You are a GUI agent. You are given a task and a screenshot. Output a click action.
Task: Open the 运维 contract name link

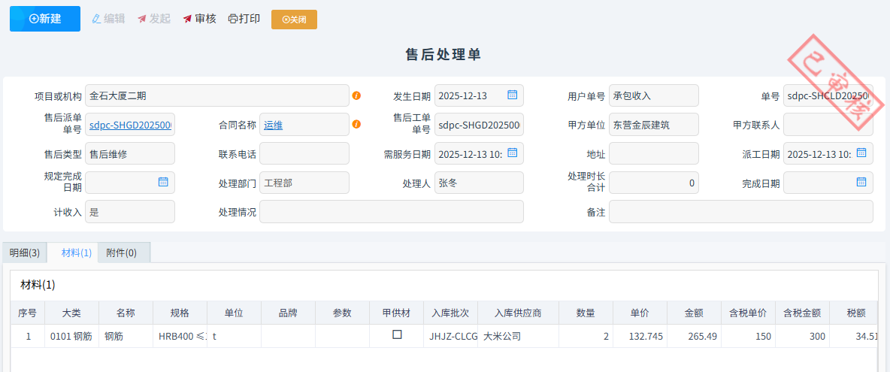pos(273,125)
